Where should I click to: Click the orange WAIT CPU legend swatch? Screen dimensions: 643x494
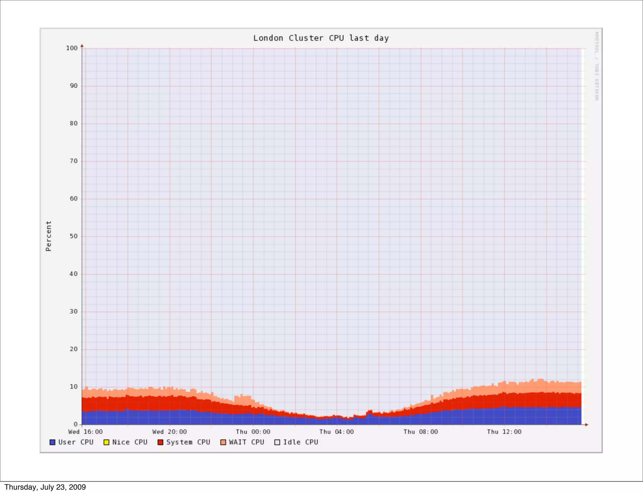tap(223, 442)
